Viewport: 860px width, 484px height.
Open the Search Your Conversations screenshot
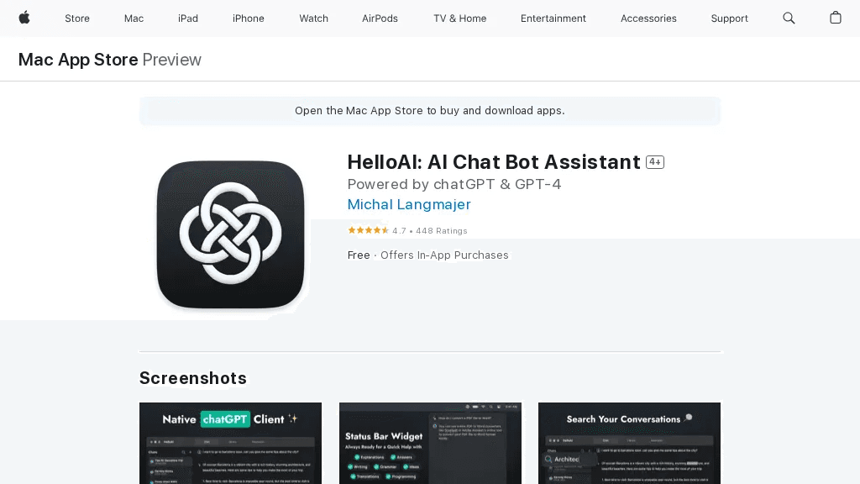pyautogui.click(x=630, y=444)
